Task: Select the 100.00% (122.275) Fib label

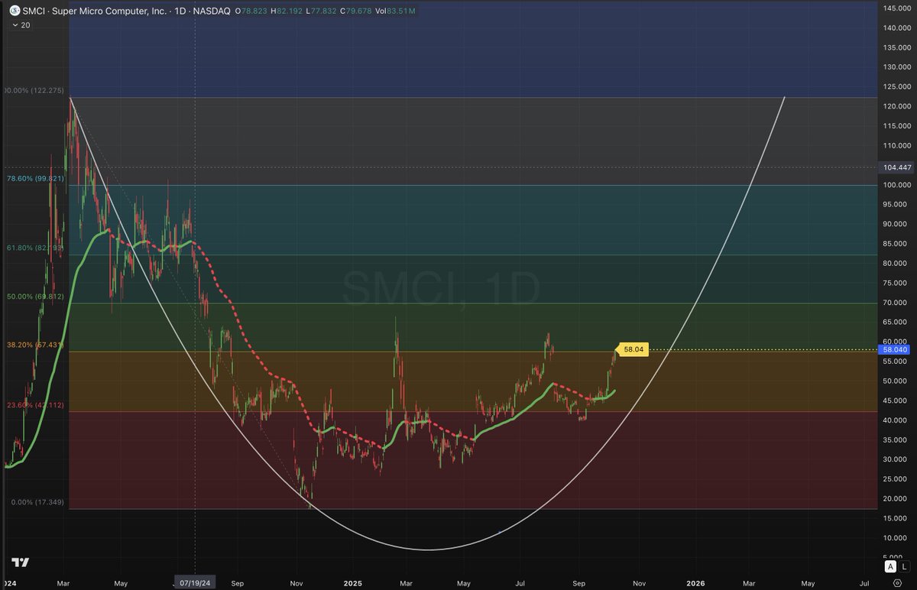Action: click(x=34, y=90)
